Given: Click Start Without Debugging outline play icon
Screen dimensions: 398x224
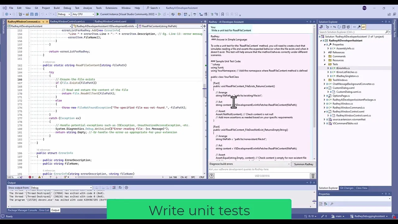Looking at the screenshot, I should 160,14.
